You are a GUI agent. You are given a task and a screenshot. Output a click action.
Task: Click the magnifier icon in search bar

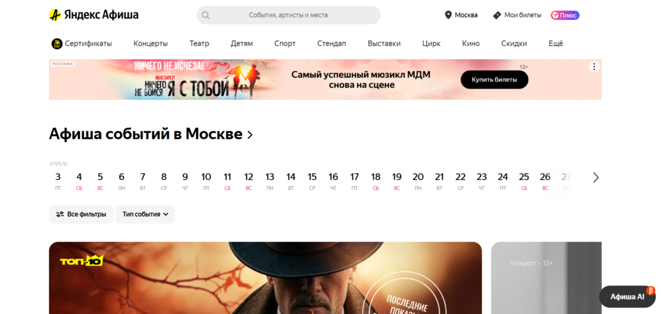206,15
